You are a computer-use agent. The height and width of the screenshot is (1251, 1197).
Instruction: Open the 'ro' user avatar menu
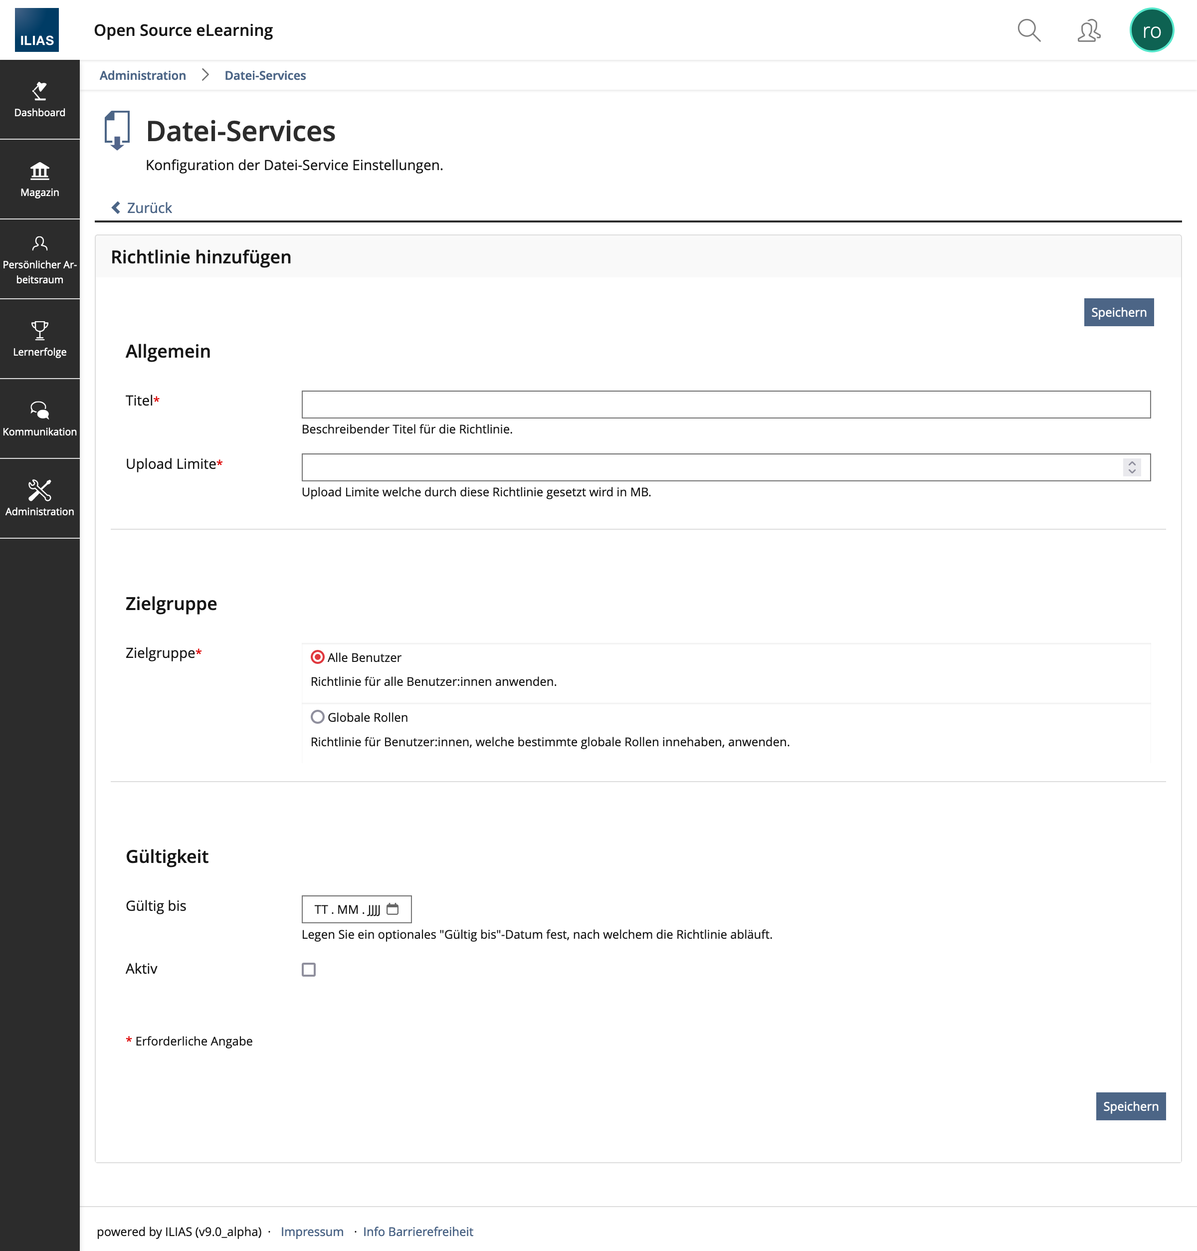click(1151, 30)
